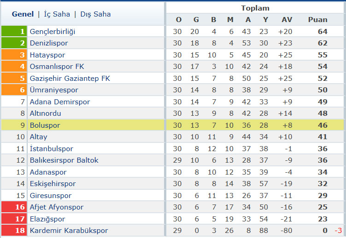
Task: Select the Dış Saha tab
Action: coord(95,14)
